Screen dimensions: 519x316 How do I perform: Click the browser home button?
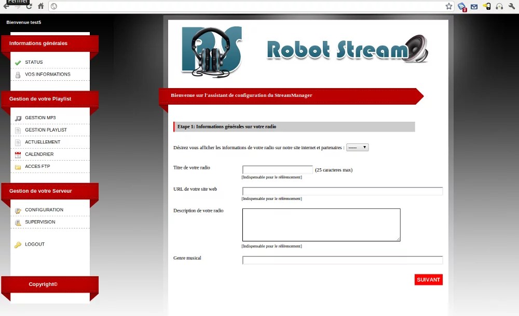[x=40, y=6]
